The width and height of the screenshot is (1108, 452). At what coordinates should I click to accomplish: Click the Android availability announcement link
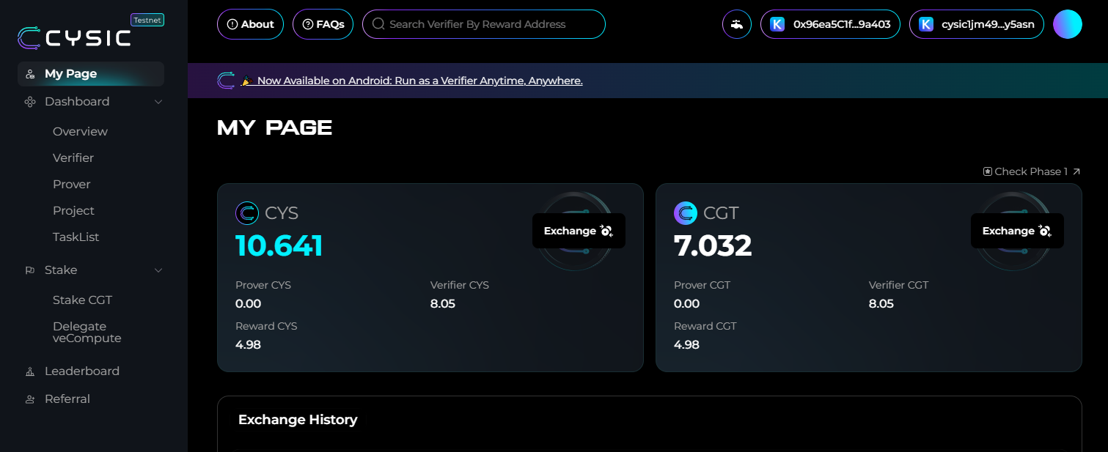(418, 81)
